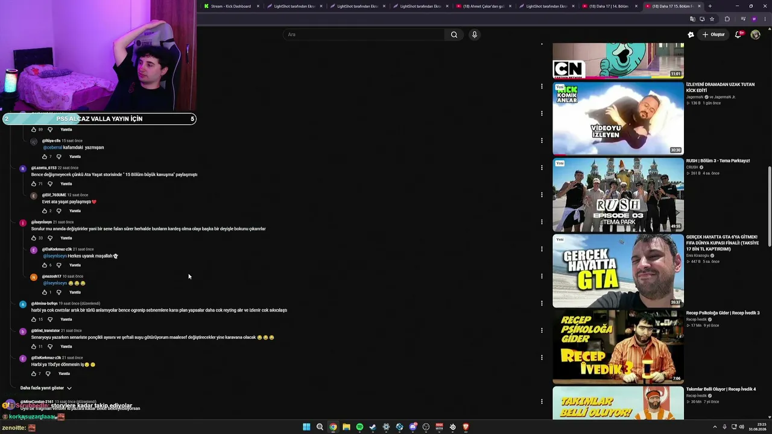Screen dimensions: 772x434
Task: Open the Cartoon Network video thumbnail
Action: (618, 60)
